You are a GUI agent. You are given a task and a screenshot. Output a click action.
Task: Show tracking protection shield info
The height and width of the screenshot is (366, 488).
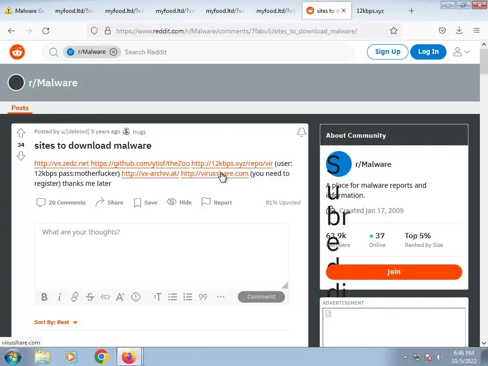94,30
